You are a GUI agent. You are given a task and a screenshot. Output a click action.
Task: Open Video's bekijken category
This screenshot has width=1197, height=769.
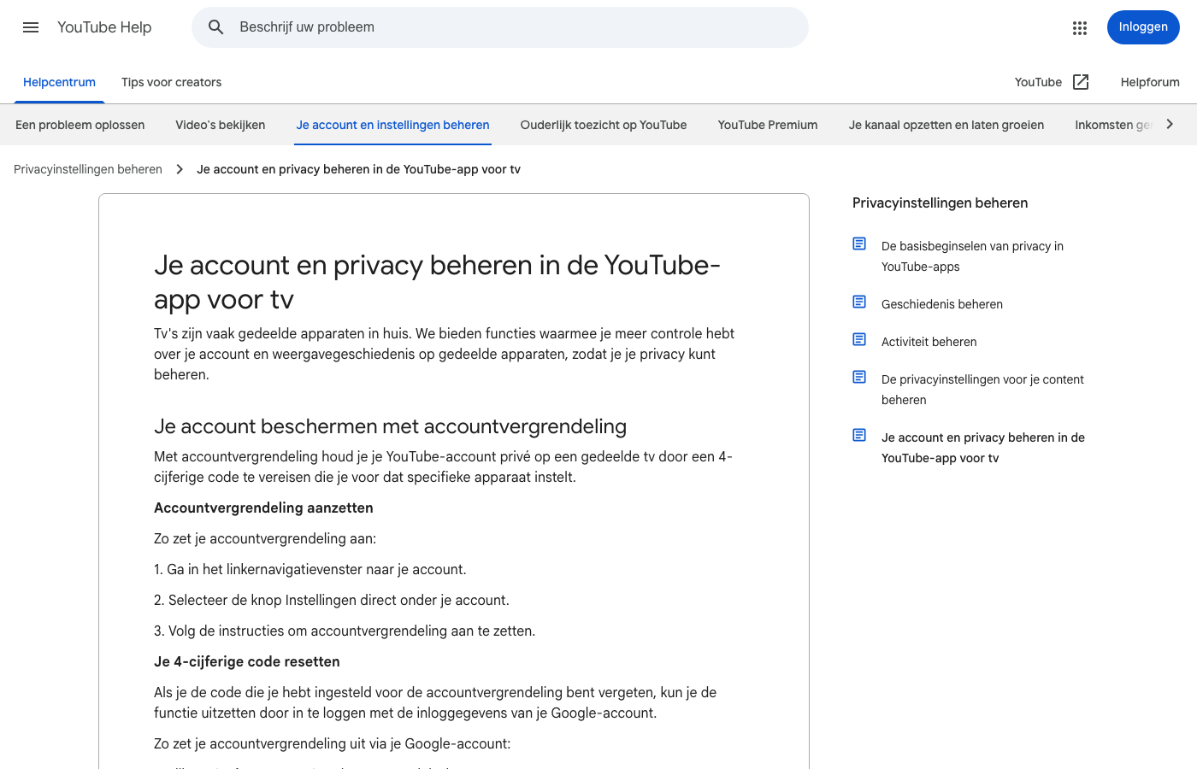(221, 125)
